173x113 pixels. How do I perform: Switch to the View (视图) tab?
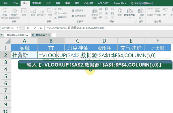coord(77,3)
